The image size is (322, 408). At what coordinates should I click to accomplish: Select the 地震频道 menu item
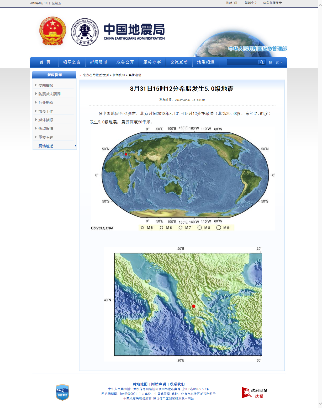206,62
